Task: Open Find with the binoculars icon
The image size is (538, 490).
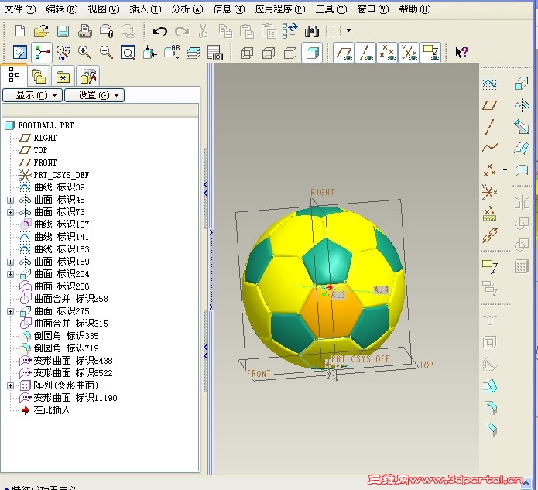Action: (x=311, y=31)
